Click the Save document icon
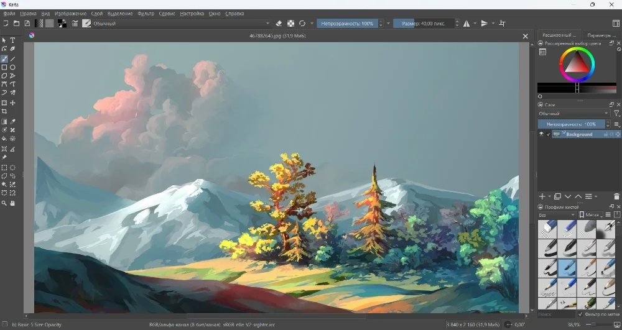This screenshot has height=330, width=622. 27,24
